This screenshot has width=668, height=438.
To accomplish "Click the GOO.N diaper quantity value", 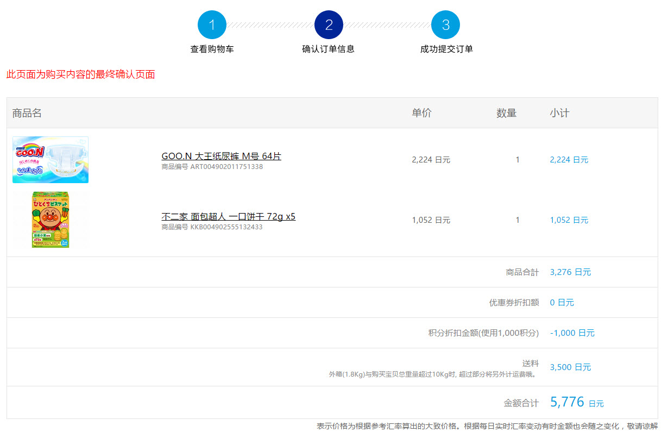I will pos(518,160).
